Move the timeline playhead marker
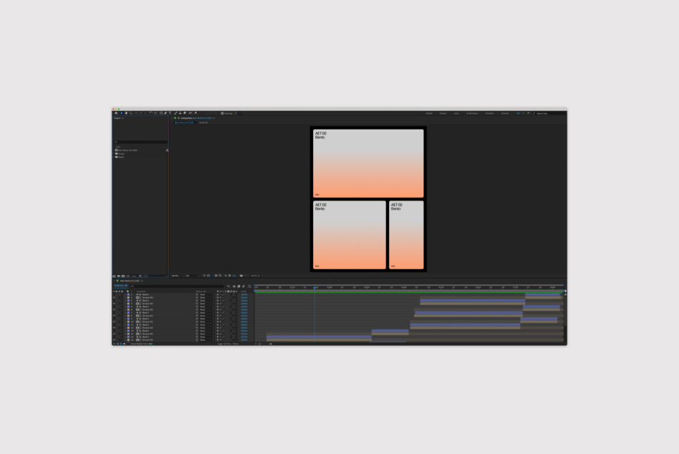The width and height of the screenshot is (679, 454). tap(315, 287)
